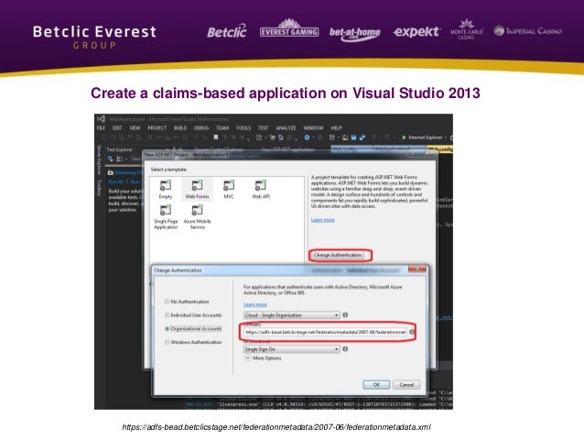Click the Monte-Carlo Casino logo
The image size is (584, 439).
click(466, 29)
